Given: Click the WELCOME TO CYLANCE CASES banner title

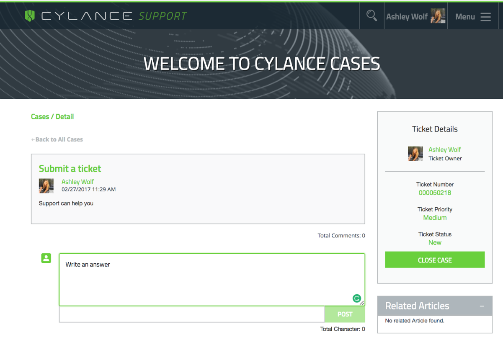Looking at the screenshot, I should pos(262,64).
